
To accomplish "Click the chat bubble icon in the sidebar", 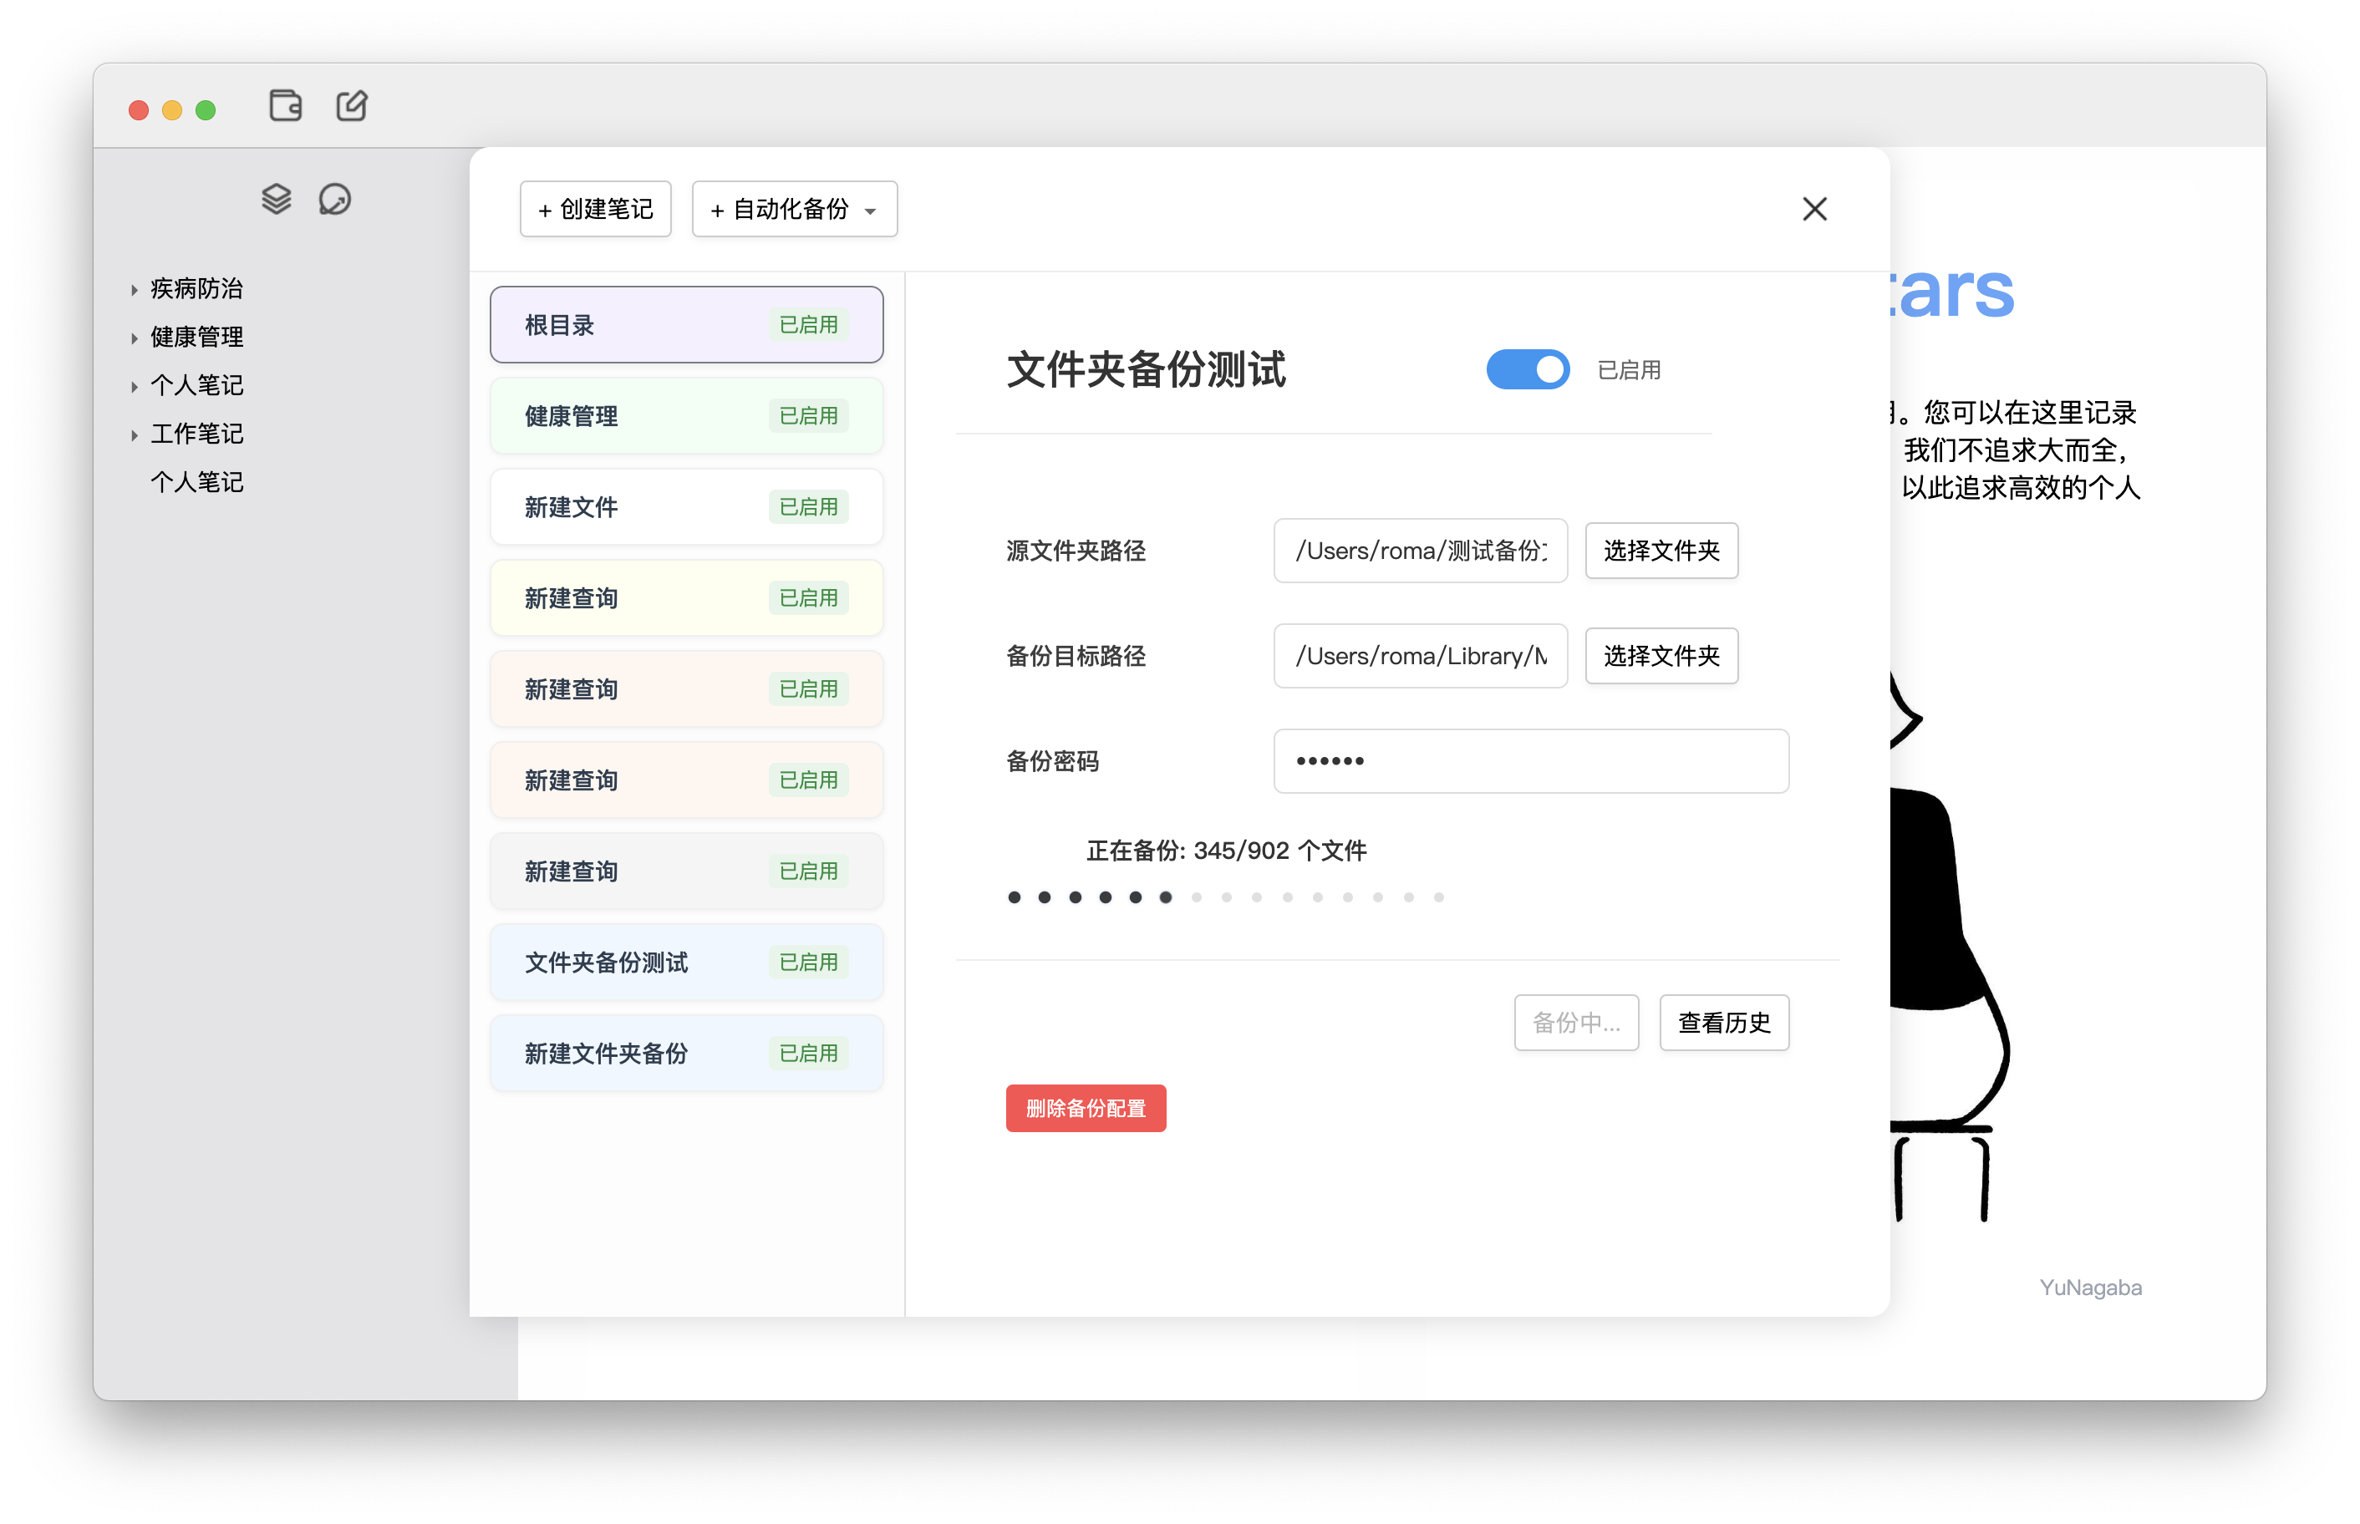I will 334,199.
